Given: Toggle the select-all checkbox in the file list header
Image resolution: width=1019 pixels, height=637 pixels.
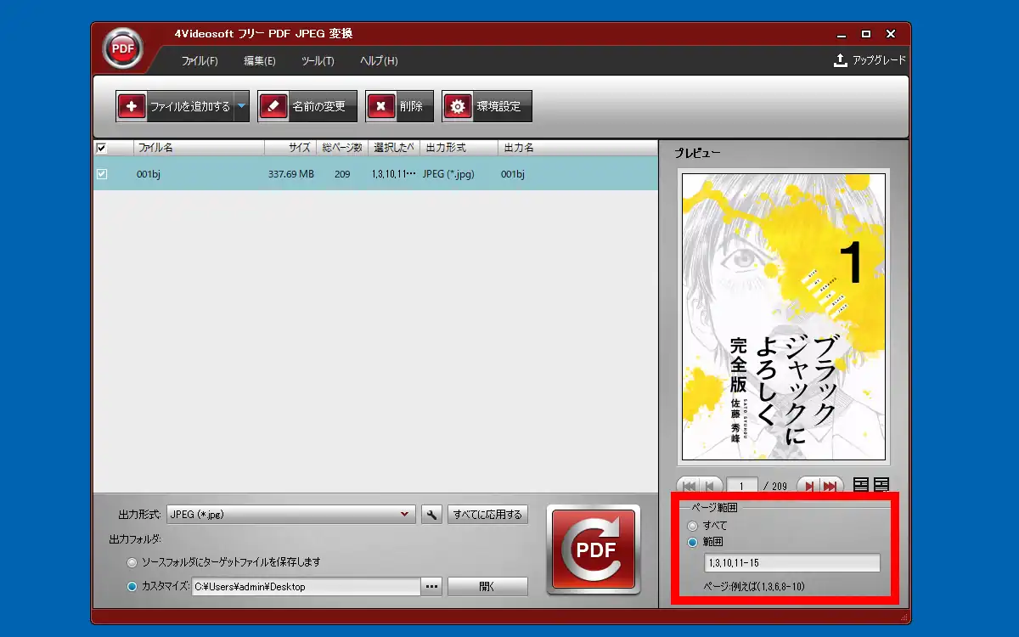Looking at the screenshot, I should (x=102, y=148).
